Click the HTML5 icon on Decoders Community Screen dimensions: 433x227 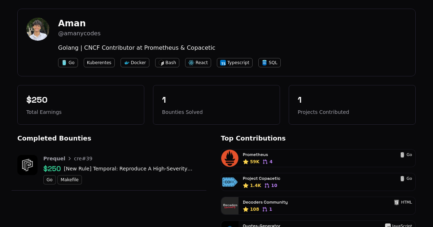pos(397,202)
